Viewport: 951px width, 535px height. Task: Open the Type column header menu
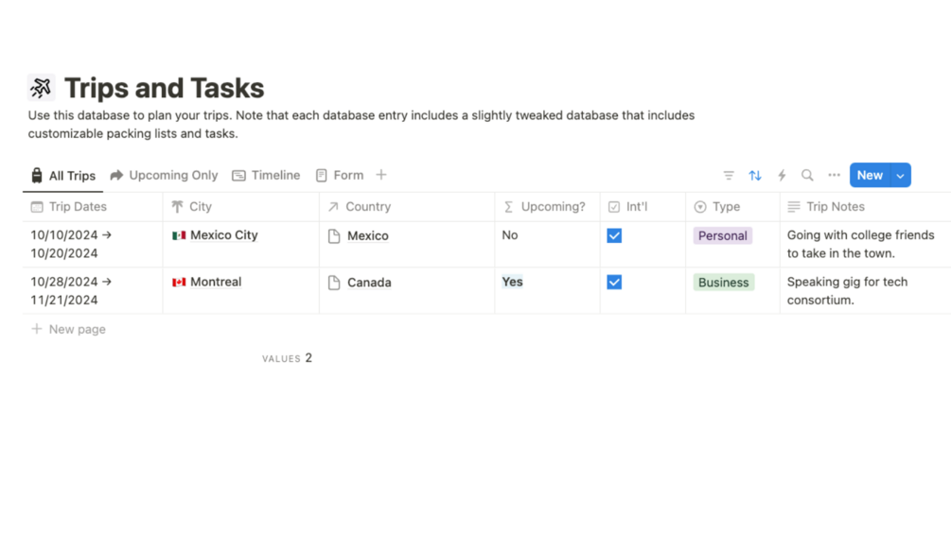[x=726, y=206]
